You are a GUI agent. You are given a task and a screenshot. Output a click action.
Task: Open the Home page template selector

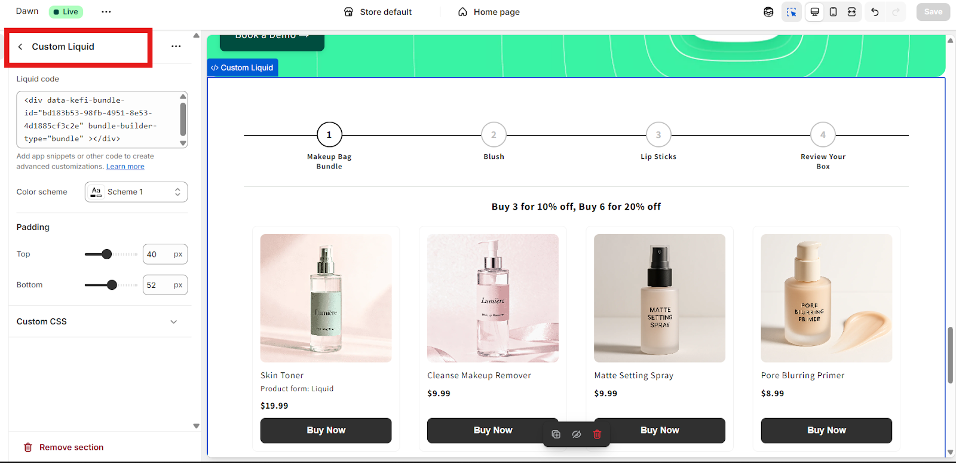[x=489, y=12]
